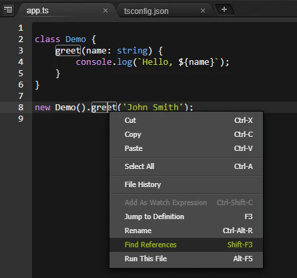Select Jump to Definition menu entry
The image size is (297, 278).
186,217
